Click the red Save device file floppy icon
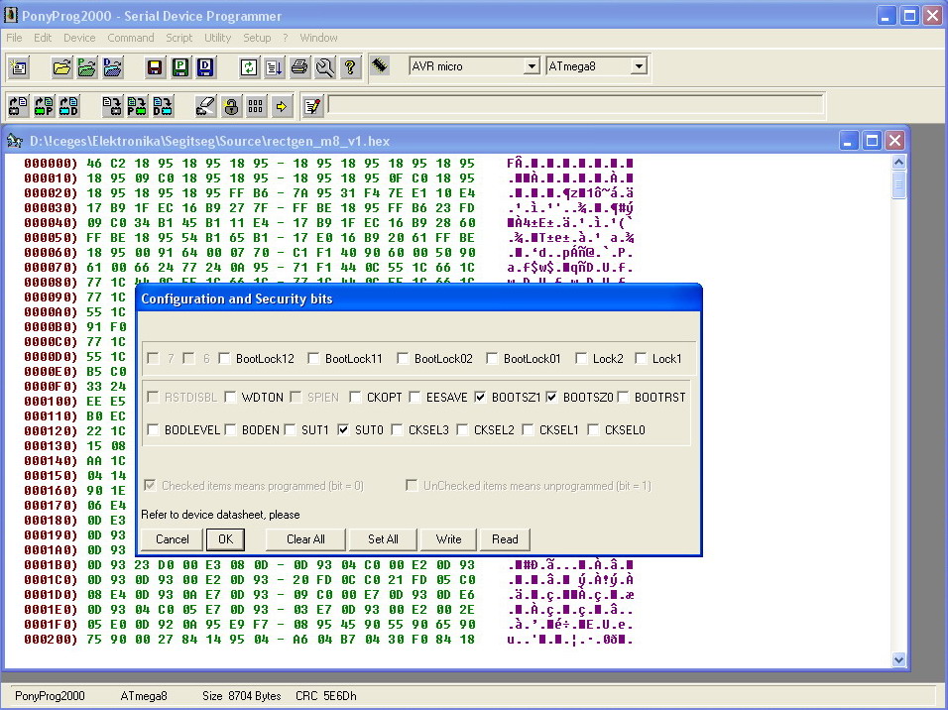 (x=155, y=67)
